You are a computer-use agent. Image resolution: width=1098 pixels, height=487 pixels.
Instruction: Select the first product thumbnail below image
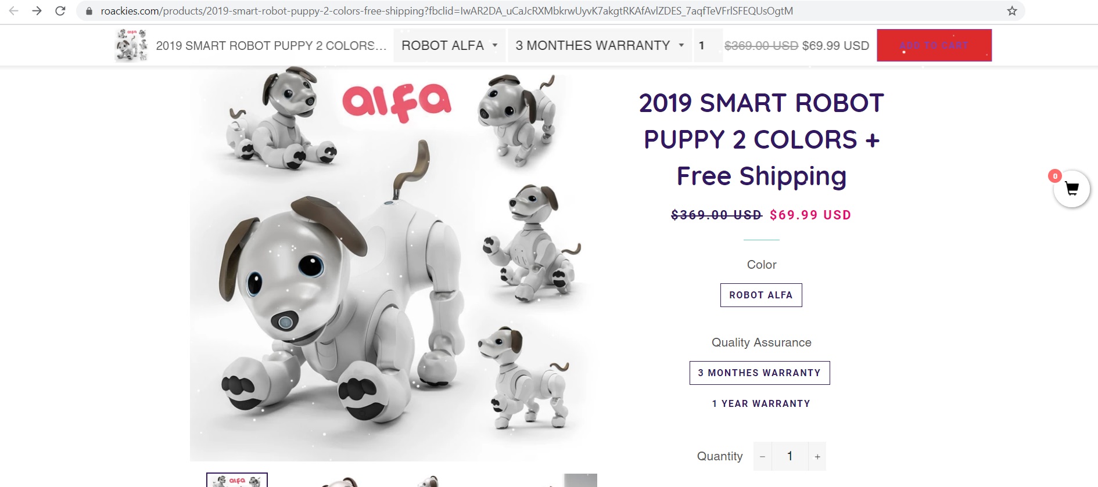(x=236, y=481)
